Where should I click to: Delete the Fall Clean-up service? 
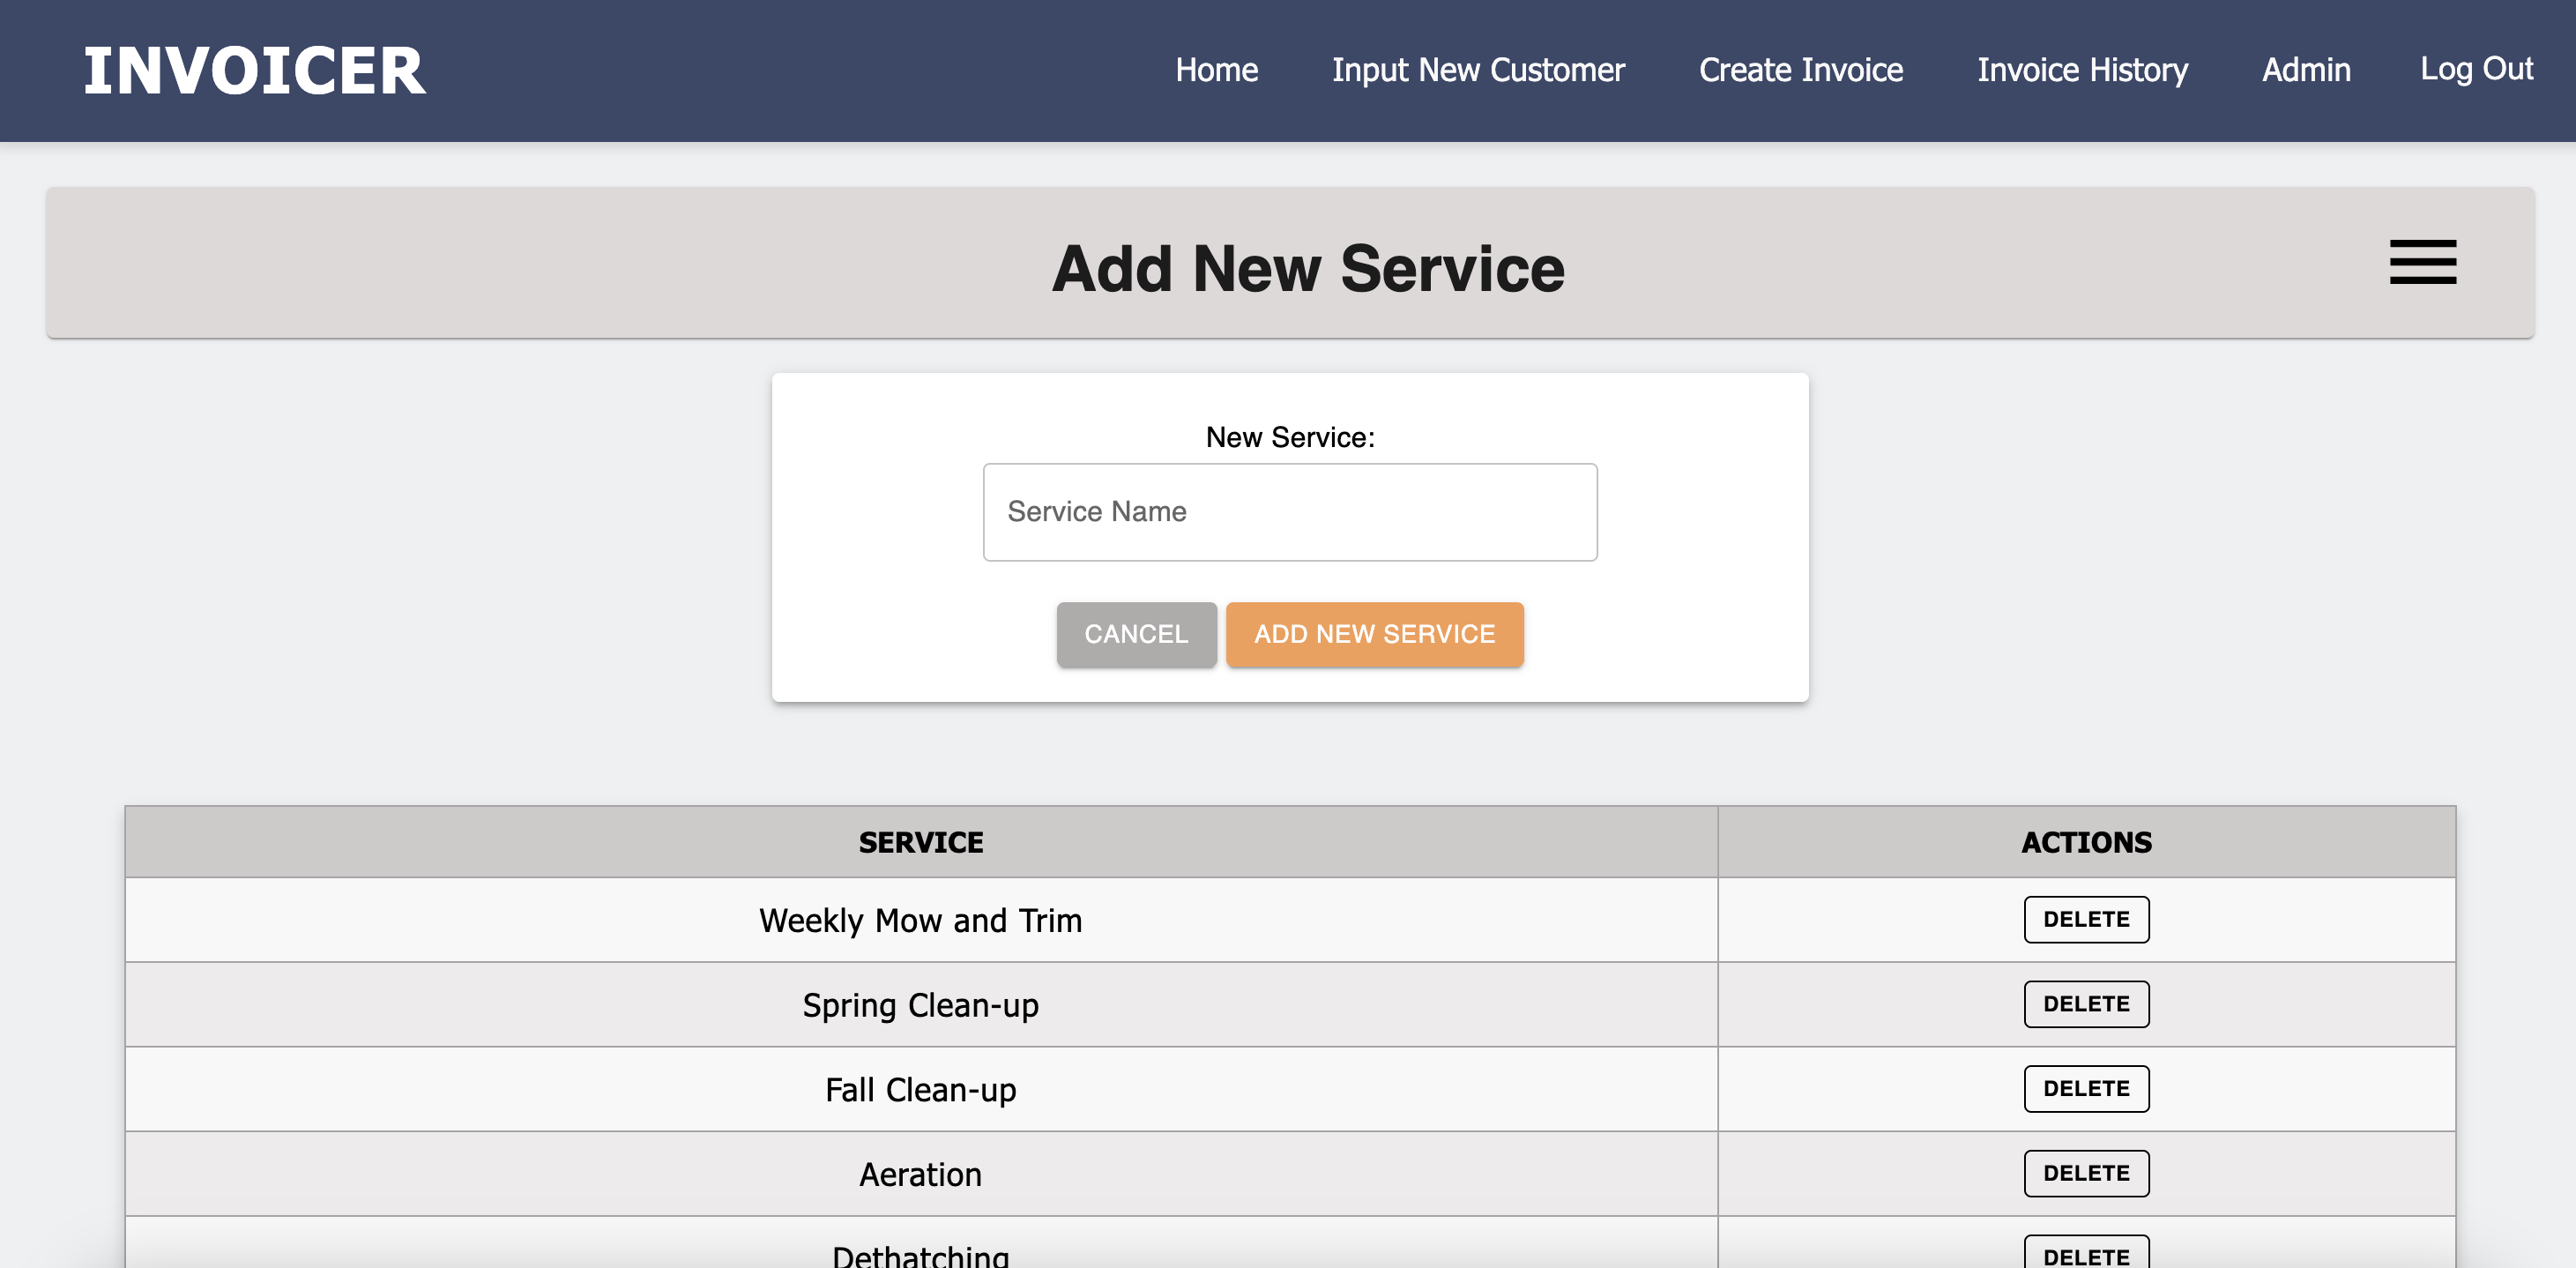2086,1088
